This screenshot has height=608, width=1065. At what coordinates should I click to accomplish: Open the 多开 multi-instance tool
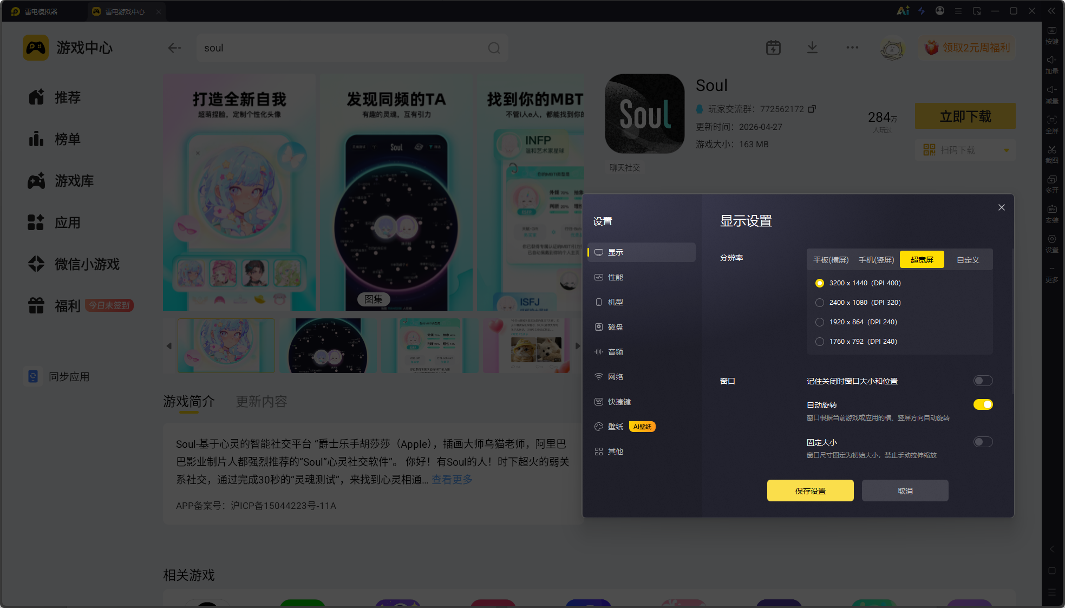click(1051, 184)
